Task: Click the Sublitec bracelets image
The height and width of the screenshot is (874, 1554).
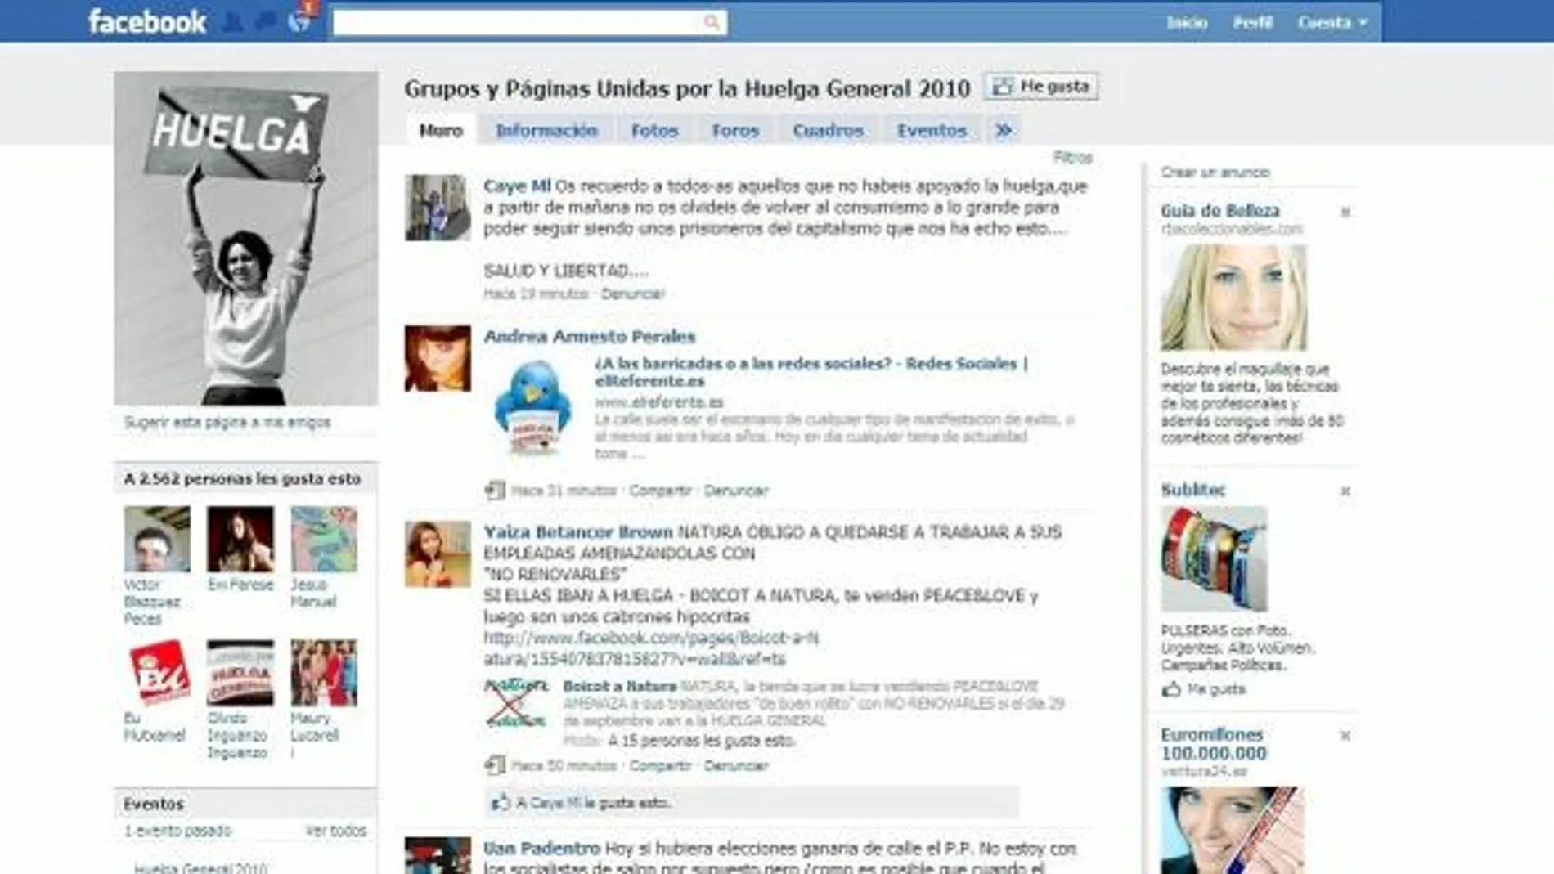Action: pyautogui.click(x=1214, y=559)
